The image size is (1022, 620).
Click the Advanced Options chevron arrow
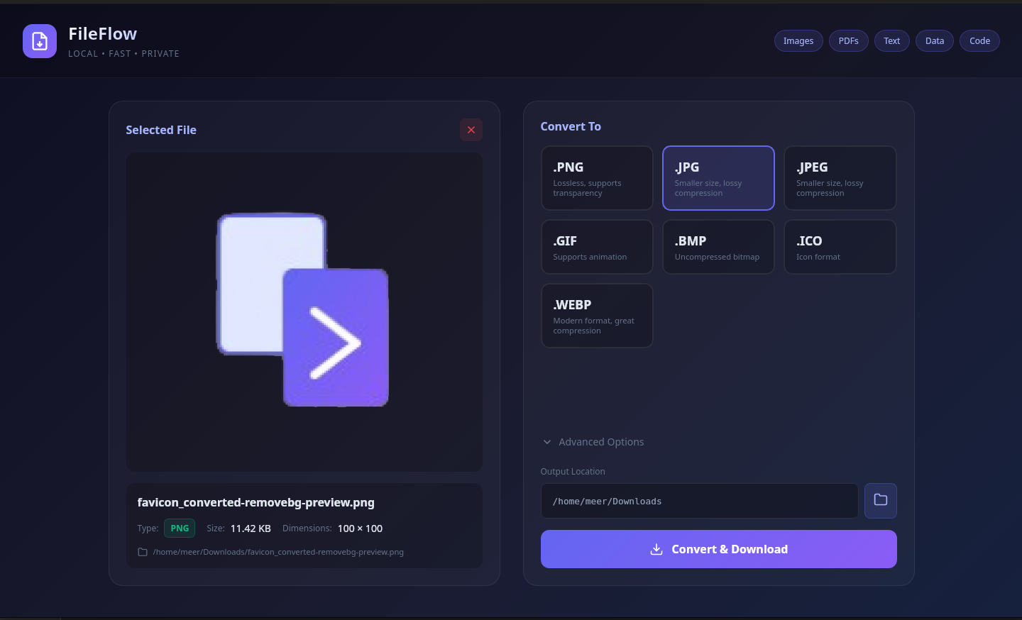[547, 442]
